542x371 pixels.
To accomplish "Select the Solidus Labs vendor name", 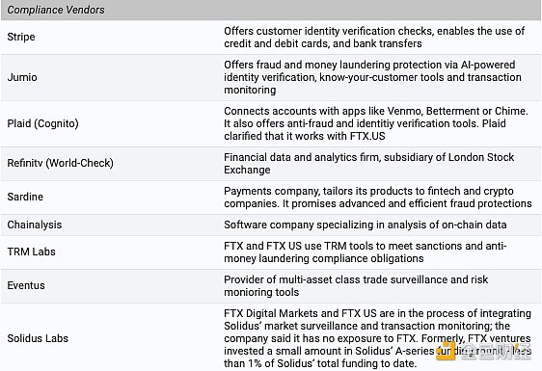I will click(x=38, y=338).
